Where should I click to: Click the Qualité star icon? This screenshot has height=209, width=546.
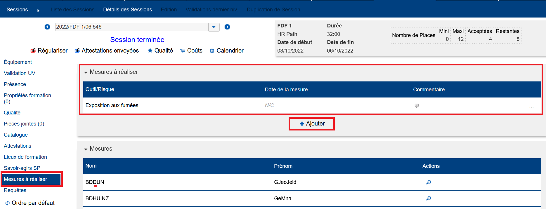150,50
